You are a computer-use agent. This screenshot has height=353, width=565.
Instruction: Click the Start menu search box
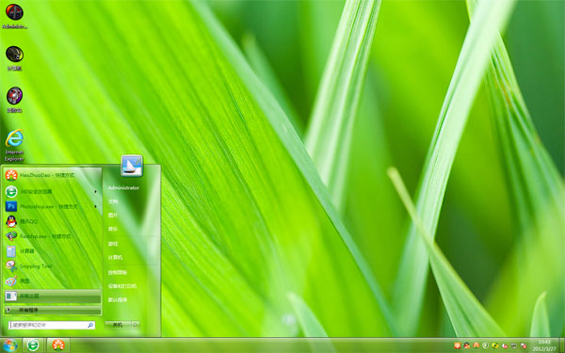[52, 326]
